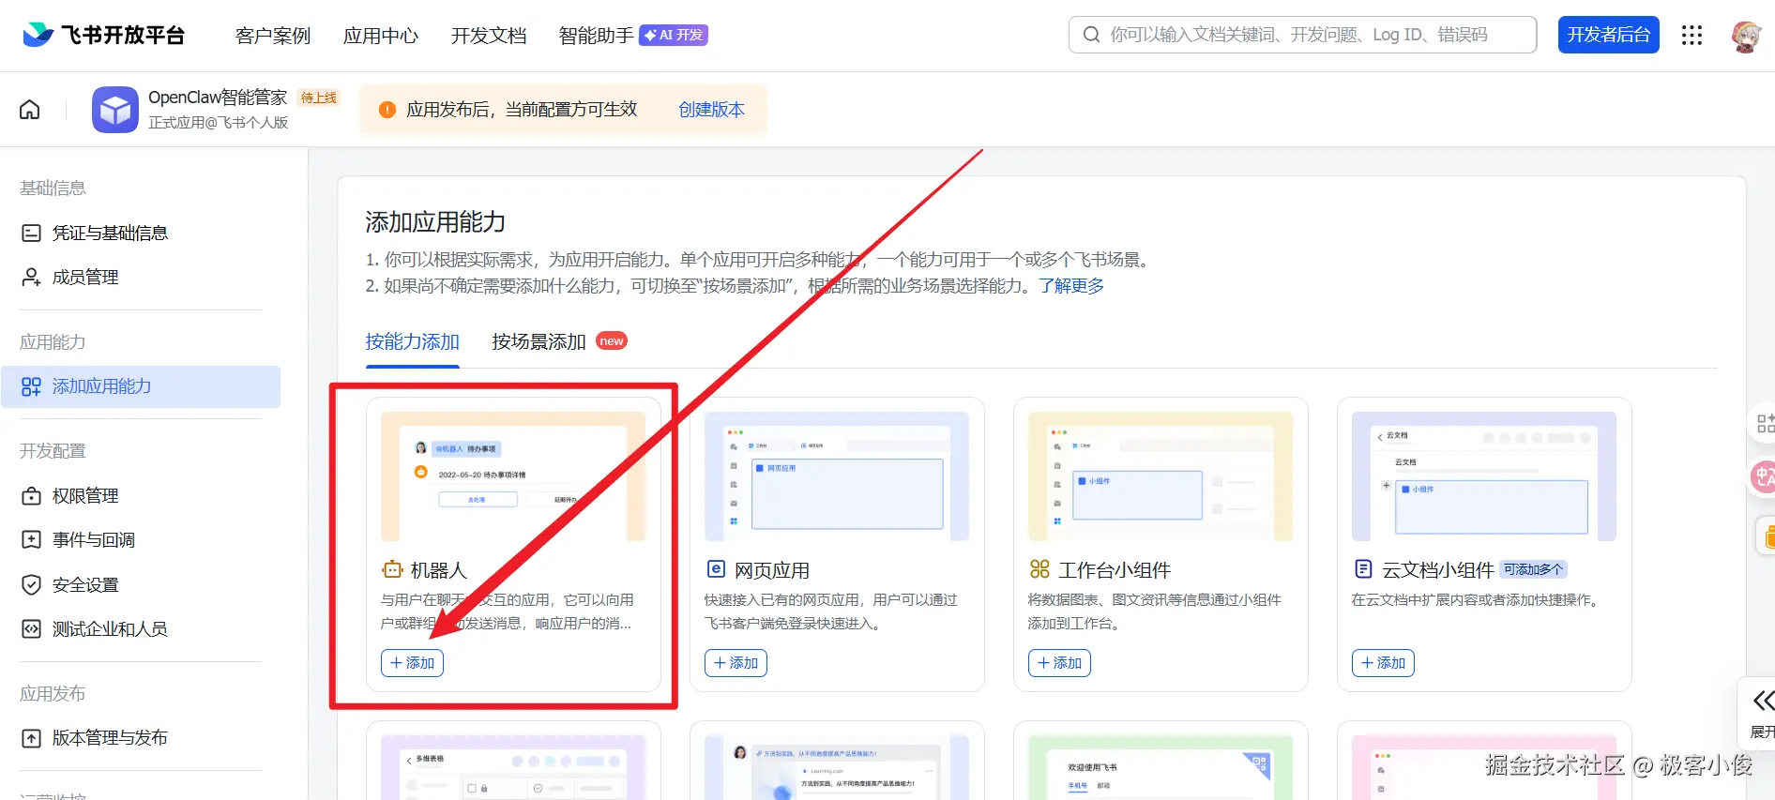The width and height of the screenshot is (1775, 800).
Task: Click the 成员管理 person icon
Action: [32, 277]
